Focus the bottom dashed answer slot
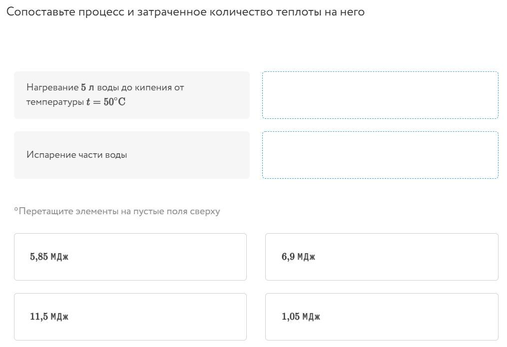This screenshot has height=347, width=507. click(380, 155)
